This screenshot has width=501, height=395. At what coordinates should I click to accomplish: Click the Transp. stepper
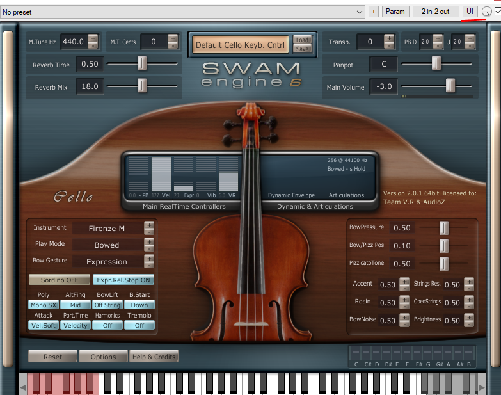click(x=389, y=42)
